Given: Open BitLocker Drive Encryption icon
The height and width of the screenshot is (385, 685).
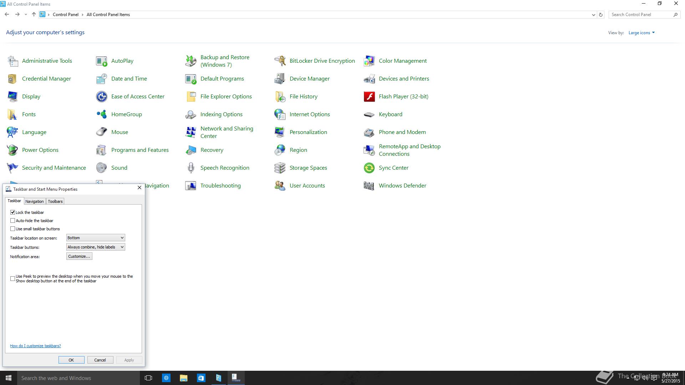Looking at the screenshot, I should pos(280,61).
